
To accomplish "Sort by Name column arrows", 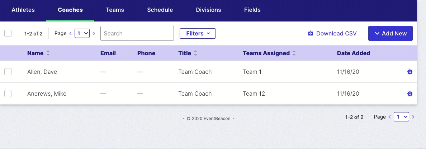I will click(48, 53).
